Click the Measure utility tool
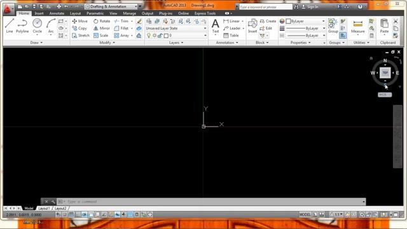The height and width of the screenshot is (229, 407). pyautogui.click(x=357, y=25)
